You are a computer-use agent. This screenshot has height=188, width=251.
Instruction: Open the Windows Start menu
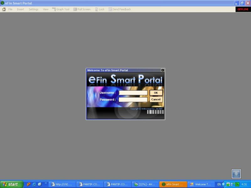coord(12,184)
